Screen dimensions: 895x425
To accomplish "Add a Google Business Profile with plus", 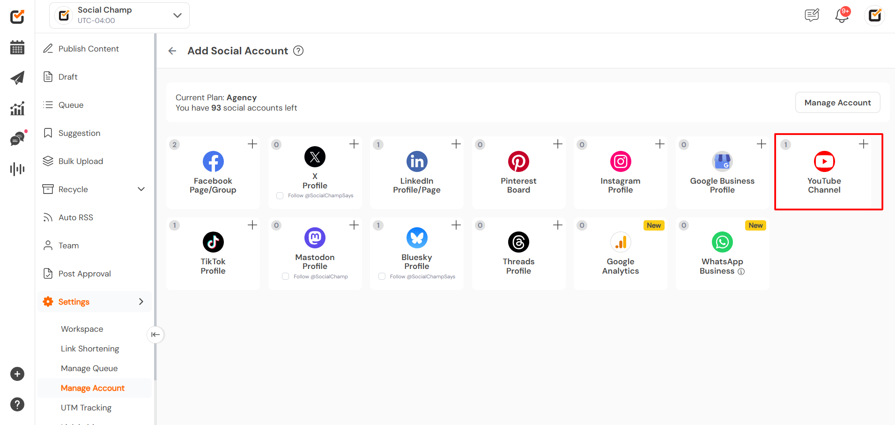I will click(x=762, y=144).
